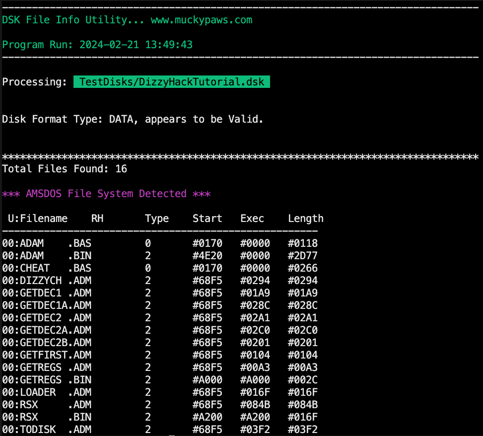Click 'Total Files Found: 16' text
Screen dimensions: 483x436
(65, 169)
